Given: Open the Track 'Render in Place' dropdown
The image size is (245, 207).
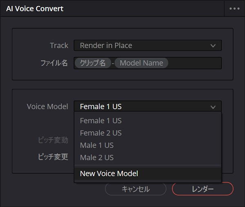Looking at the screenshot, I should pos(147,45).
